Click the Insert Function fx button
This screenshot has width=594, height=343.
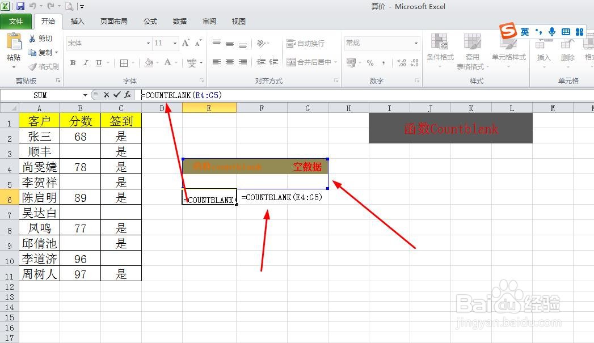(x=128, y=95)
